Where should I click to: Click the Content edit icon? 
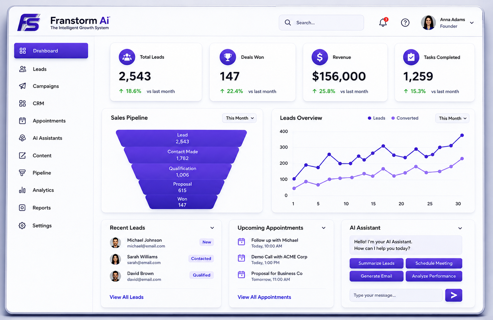(22, 155)
